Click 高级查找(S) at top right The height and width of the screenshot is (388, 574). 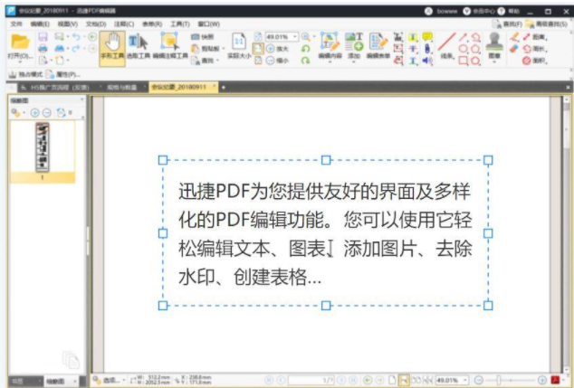tap(547, 24)
